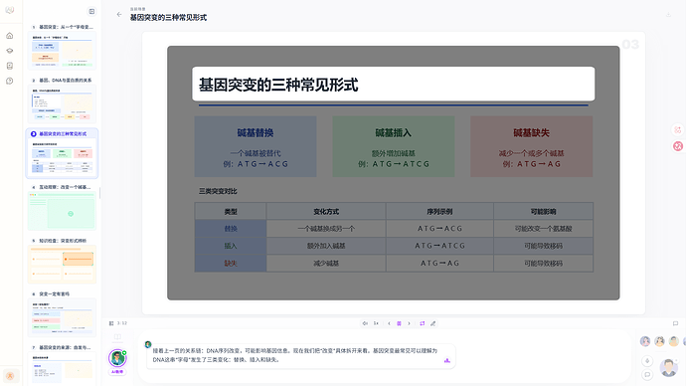686x386 pixels.
Task: Click the teacher speech text bubble
Action: click(x=301, y=355)
